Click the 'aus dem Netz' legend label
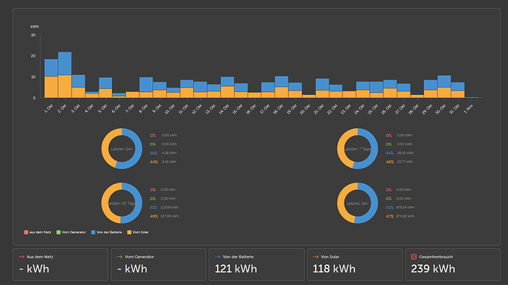508x285 pixels. point(40,232)
